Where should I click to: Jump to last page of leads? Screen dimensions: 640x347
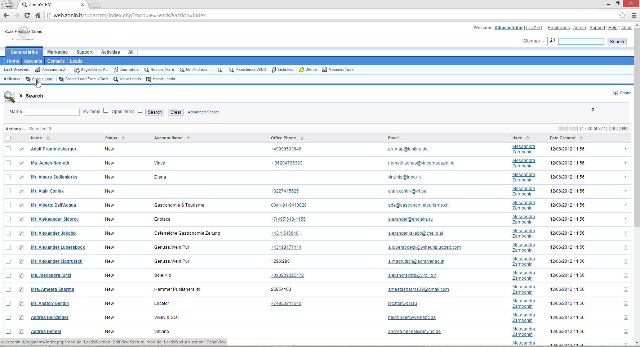click(624, 129)
